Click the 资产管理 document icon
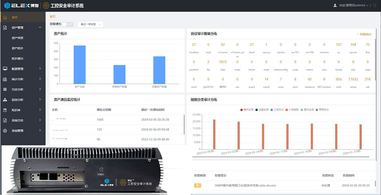 pos(5,28)
